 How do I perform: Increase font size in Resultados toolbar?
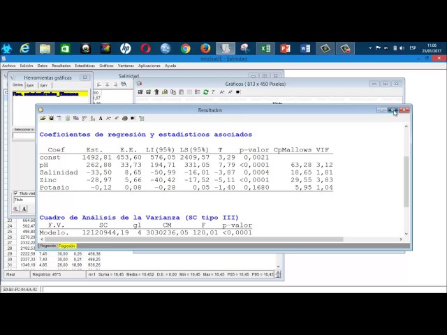[108, 118]
